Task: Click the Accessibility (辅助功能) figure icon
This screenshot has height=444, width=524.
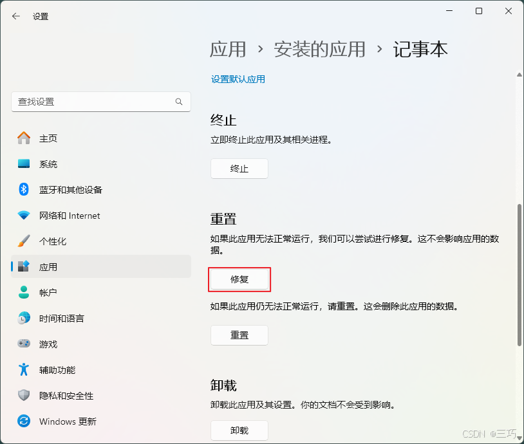Action: tap(24, 370)
